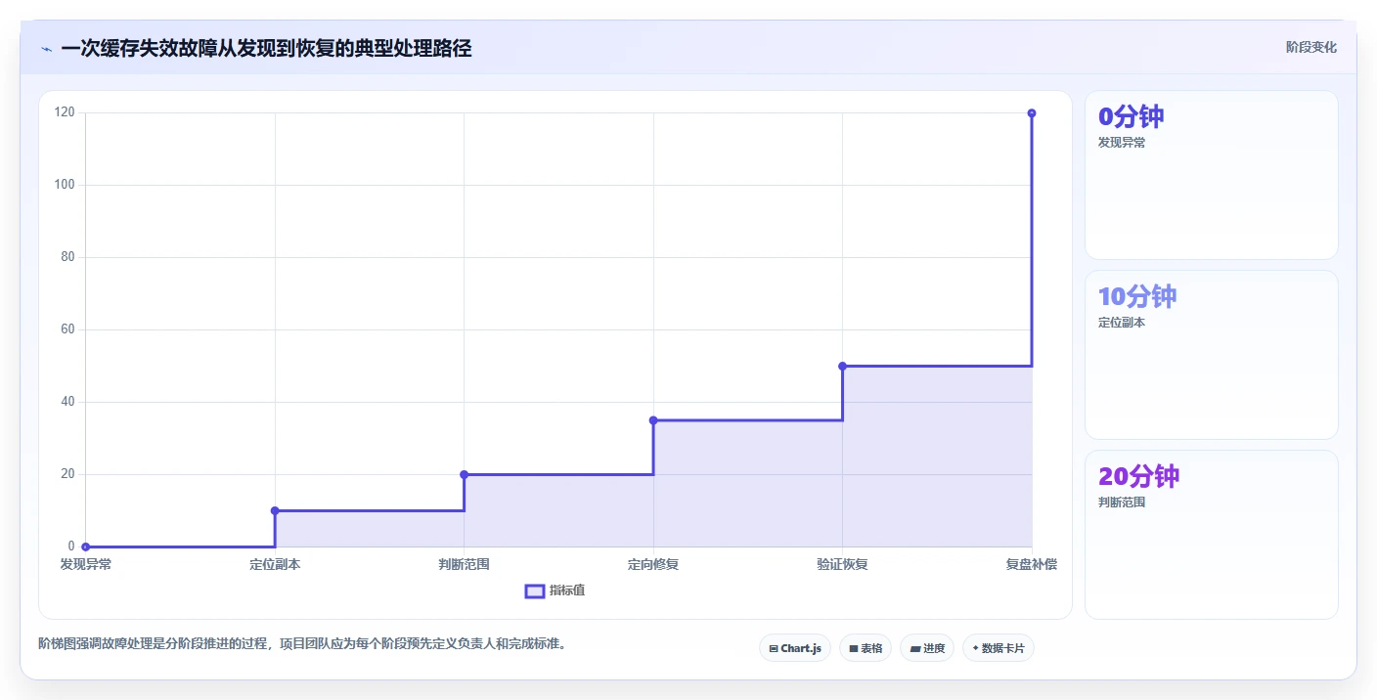Click the y-axis value 120
The image size is (1377, 700).
pos(65,112)
